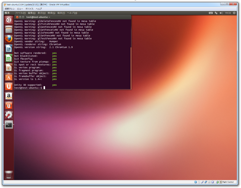Click terminal title test@test-ubuntu: ~
Screen dimensions: 241x188
point(38,17)
